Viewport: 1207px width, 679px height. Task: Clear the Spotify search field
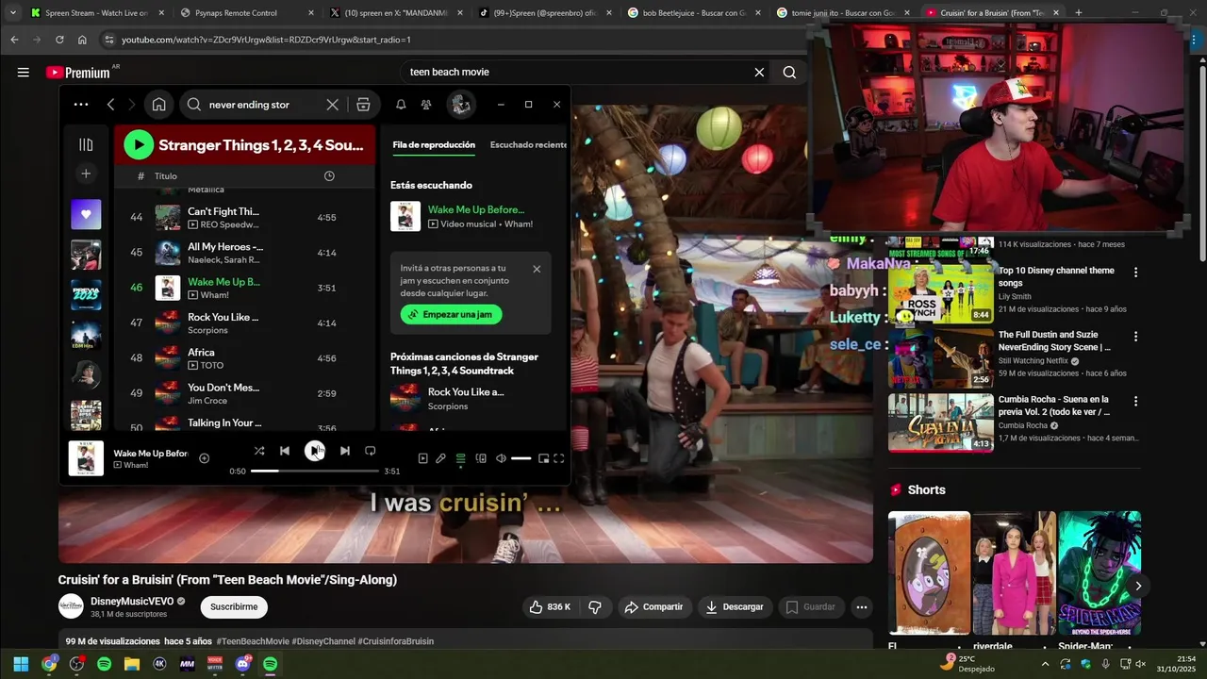pyautogui.click(x=332, y=105)
